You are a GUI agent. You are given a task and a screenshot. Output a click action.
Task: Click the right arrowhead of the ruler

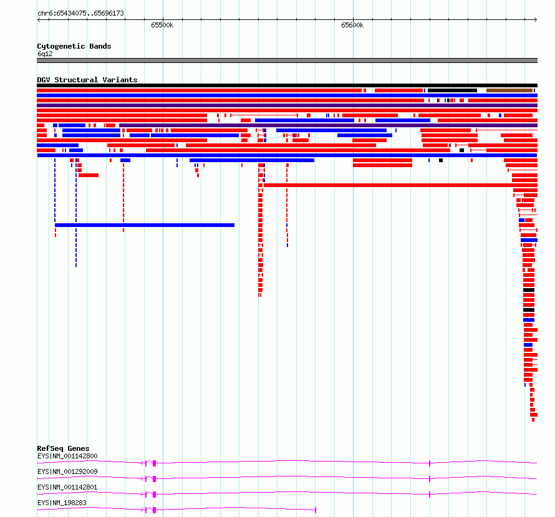(536, 19)
